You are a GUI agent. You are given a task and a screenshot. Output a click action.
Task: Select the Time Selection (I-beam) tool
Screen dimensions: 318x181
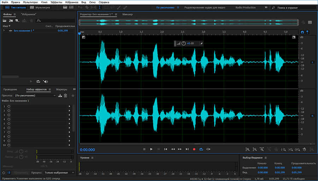click(x=99, y=7)
